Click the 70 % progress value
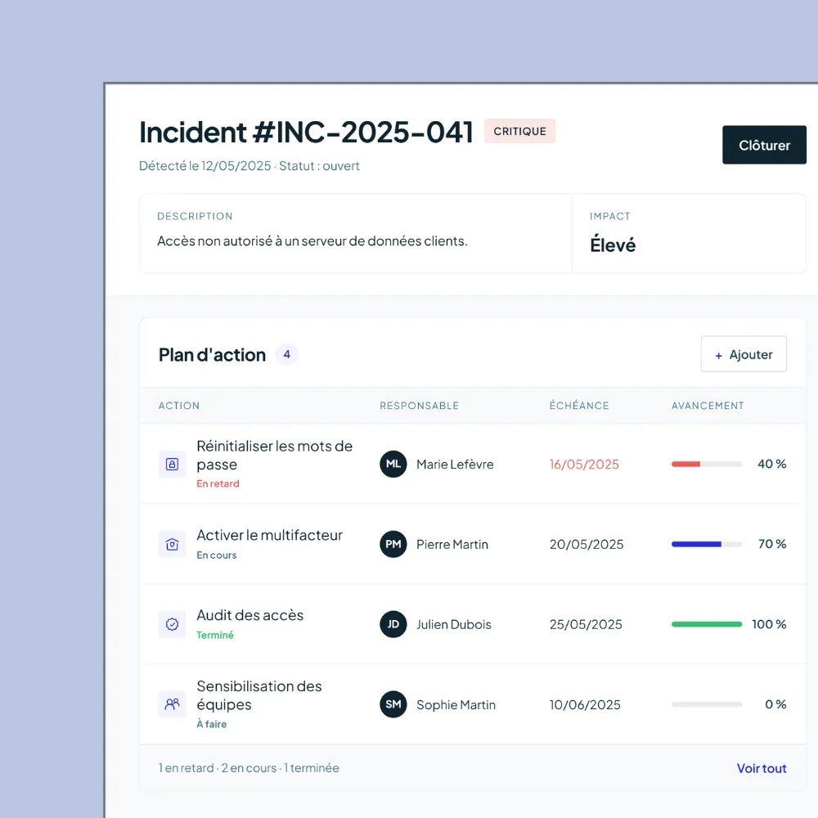The width and height of the screenshot is (818, 818). [772, 544]
